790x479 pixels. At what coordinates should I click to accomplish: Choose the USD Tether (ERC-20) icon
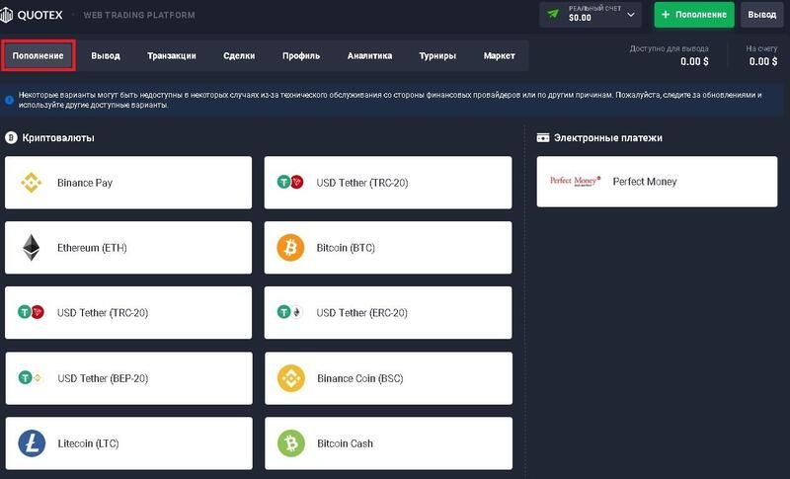(289, 312)
